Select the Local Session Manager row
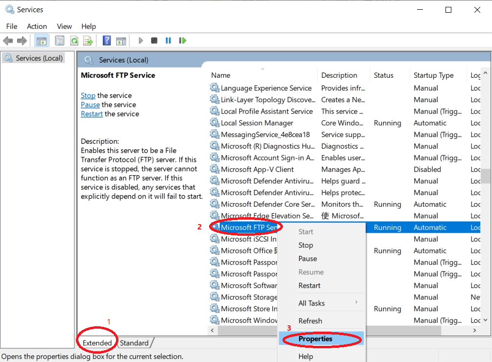The width and height of the screenshot is (492, 362). [345, 123]
